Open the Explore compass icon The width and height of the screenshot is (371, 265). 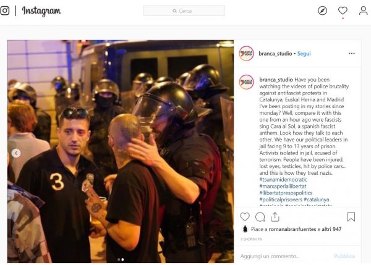pos(322,11)
